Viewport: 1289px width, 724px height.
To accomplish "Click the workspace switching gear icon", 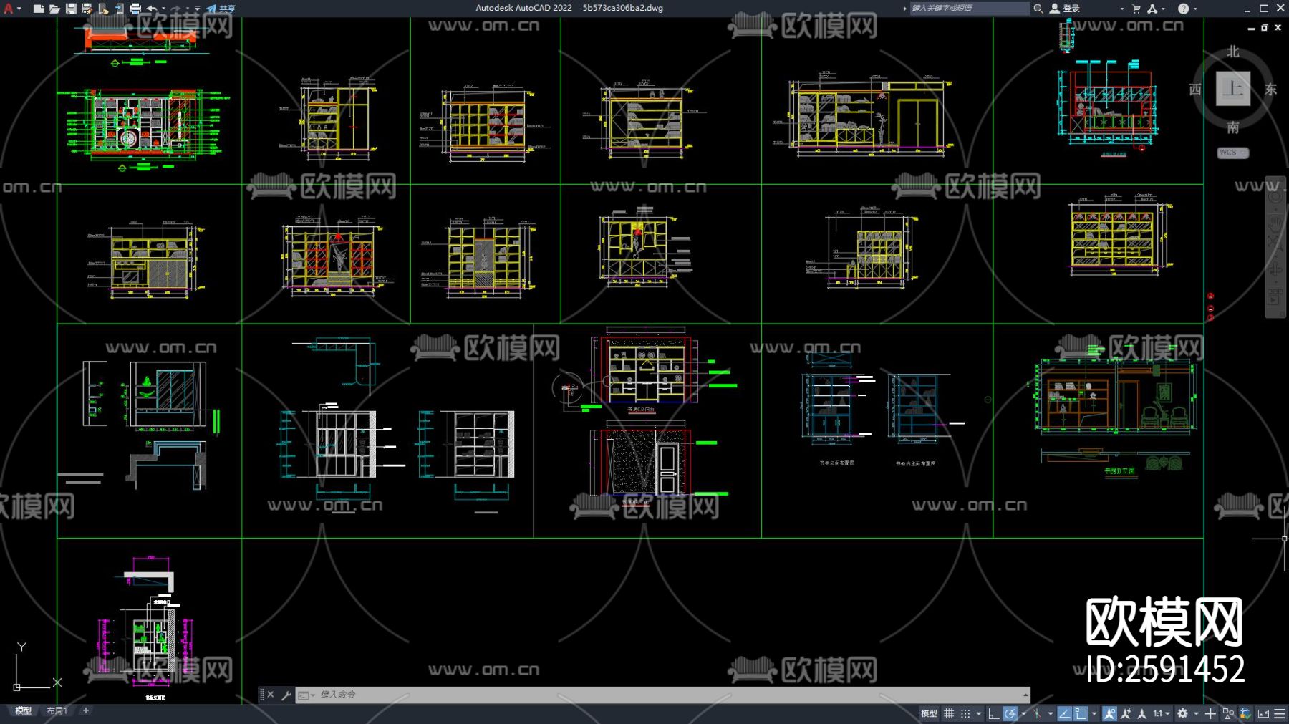I will (1182, 713).
